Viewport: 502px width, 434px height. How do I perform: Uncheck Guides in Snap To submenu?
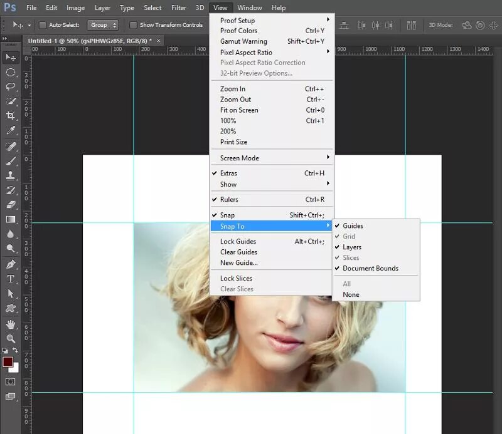(x=376, y=225)
